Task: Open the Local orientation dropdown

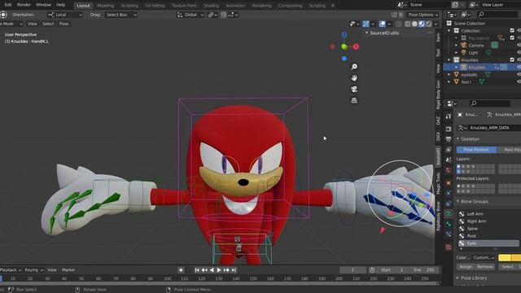Action: pyautogui.click(x=65, y=15)
